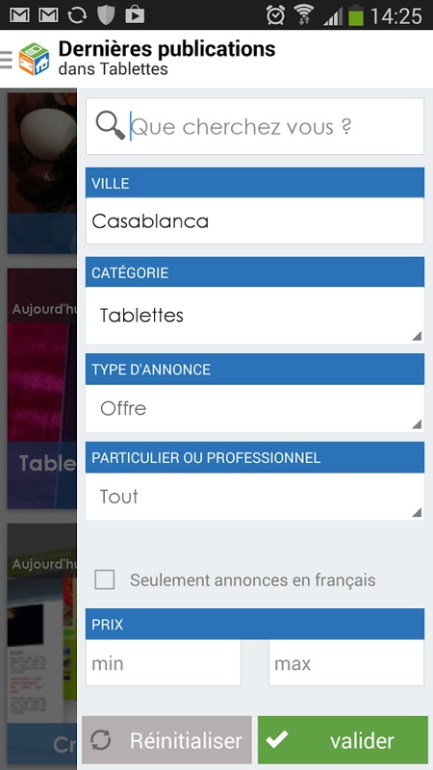Tap the magnifying glass search icon
Screen dimensions: 433x770
pyautogui.click(x=110, y=126)
